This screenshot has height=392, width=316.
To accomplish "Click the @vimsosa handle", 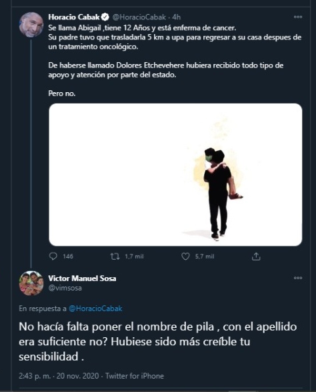I will point(65,288).
